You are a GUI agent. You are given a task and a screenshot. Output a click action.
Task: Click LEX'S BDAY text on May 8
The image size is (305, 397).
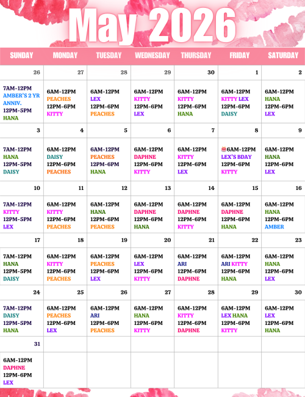(236, 157)
